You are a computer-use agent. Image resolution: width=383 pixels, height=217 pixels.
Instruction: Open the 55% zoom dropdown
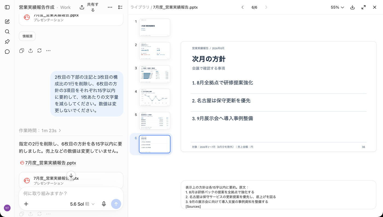tap(337, 7)
